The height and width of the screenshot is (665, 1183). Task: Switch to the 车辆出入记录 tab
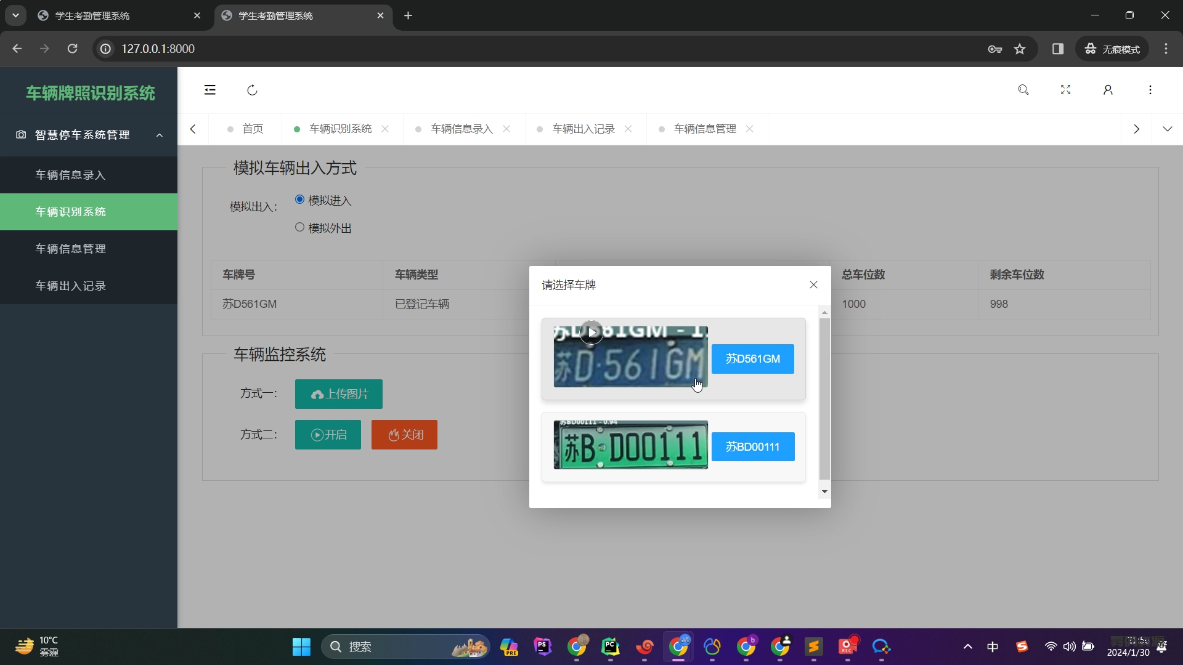coord(583,129)
